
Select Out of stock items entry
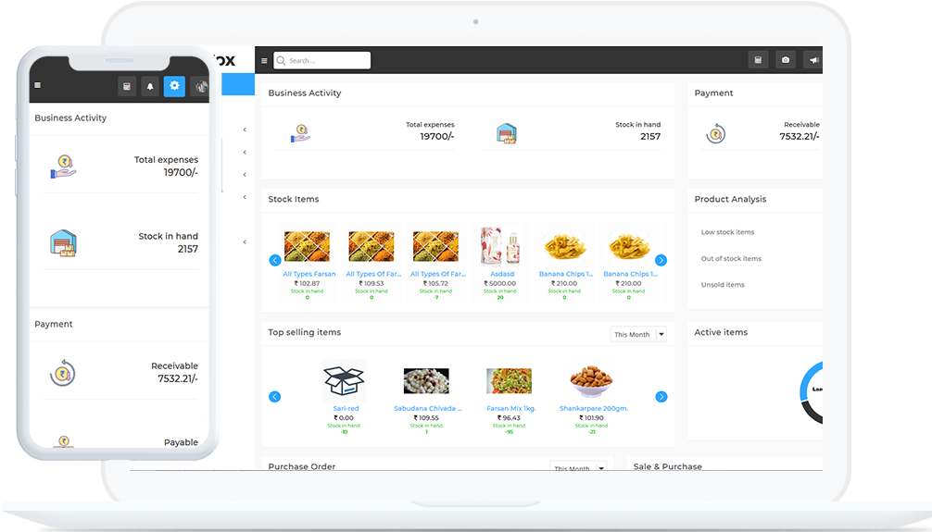point(731,259)
